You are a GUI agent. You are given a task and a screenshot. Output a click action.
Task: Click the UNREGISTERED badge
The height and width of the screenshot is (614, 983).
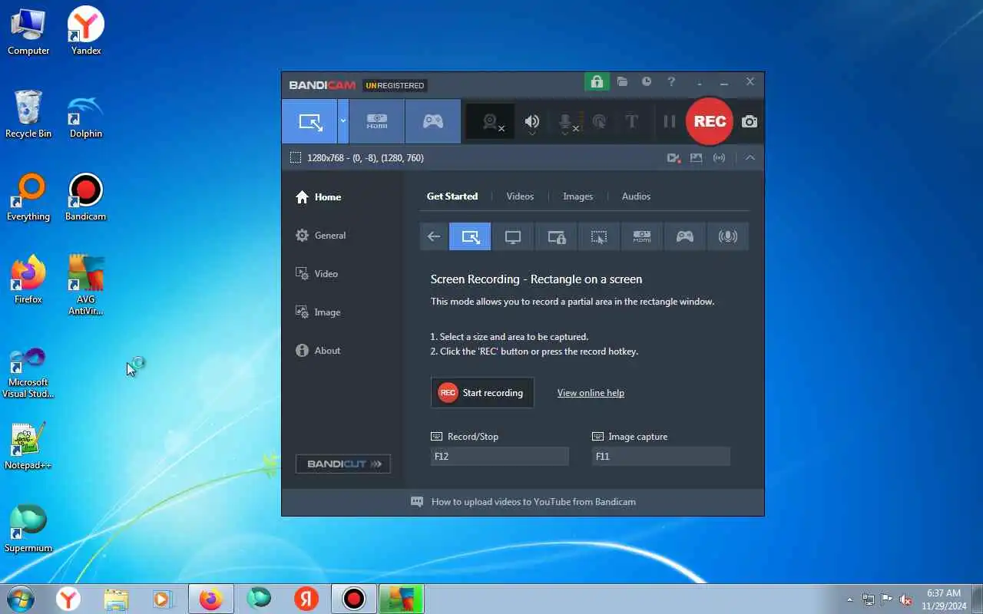point(395,85)
